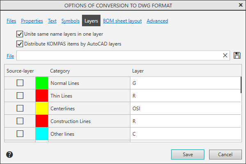Viewport: 246px width, 164px height.
Task: Go to the Advanced tab
Action: (x=157, y=21)
